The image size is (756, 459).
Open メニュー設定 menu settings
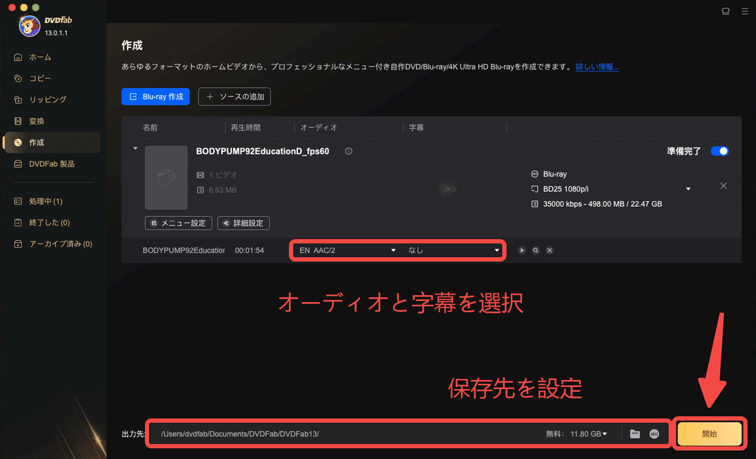(178, 223)
